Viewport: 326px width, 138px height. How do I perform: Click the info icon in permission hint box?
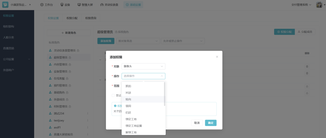(115, 106)
